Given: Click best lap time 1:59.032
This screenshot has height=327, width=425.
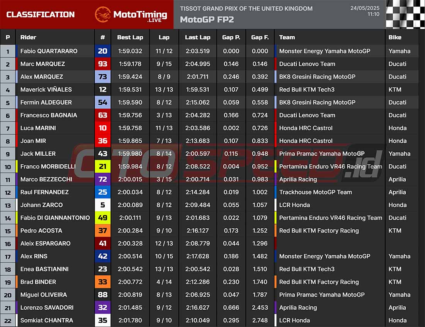Looking at the screenshot, I should [130, 51].
